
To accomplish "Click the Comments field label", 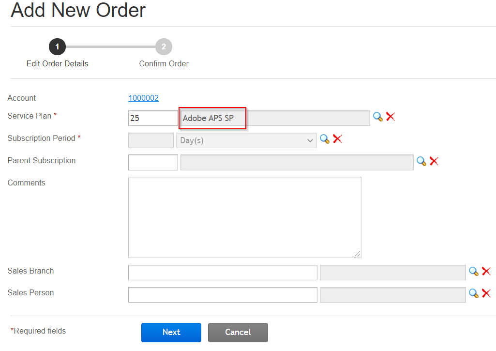I will pos(26,183).
